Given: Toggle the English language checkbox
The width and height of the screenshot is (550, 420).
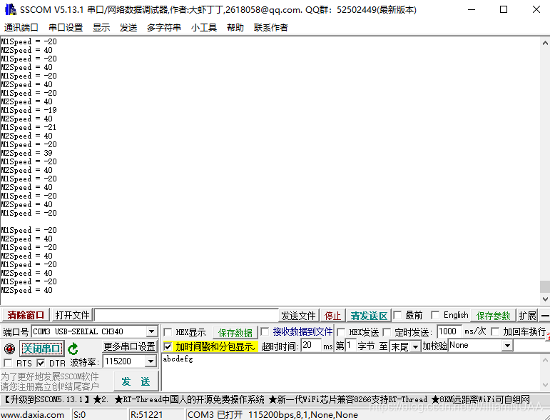Looking at the screenshot, I should click(435, 315).
